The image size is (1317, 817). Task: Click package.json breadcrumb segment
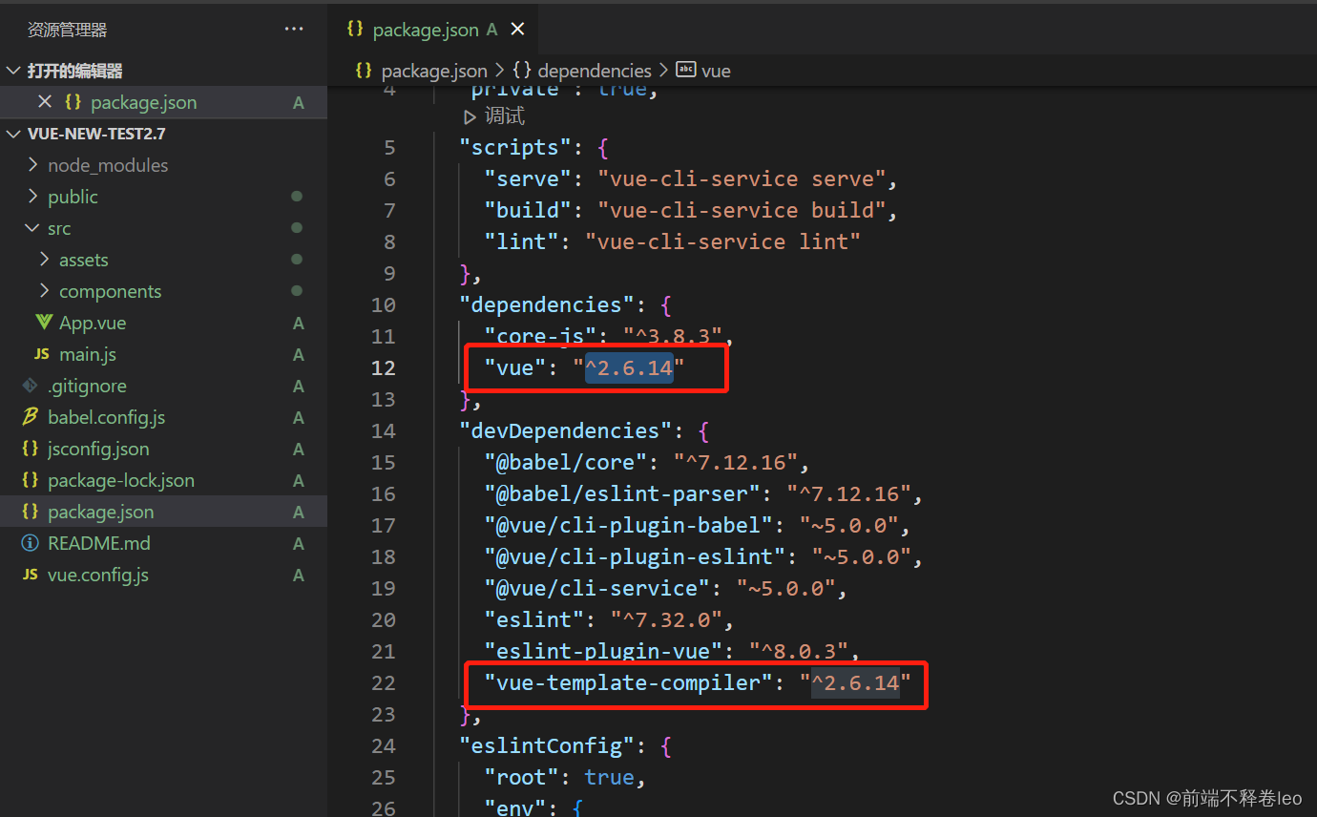click(434, 71)
